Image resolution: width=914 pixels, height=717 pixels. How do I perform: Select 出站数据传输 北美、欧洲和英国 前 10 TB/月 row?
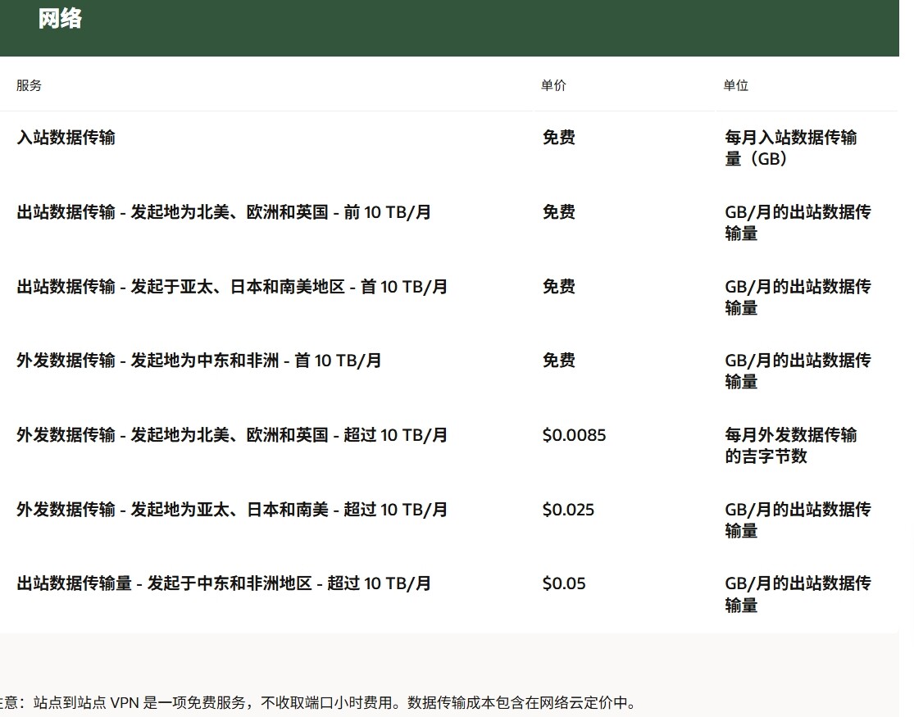[x=224, y=212]
